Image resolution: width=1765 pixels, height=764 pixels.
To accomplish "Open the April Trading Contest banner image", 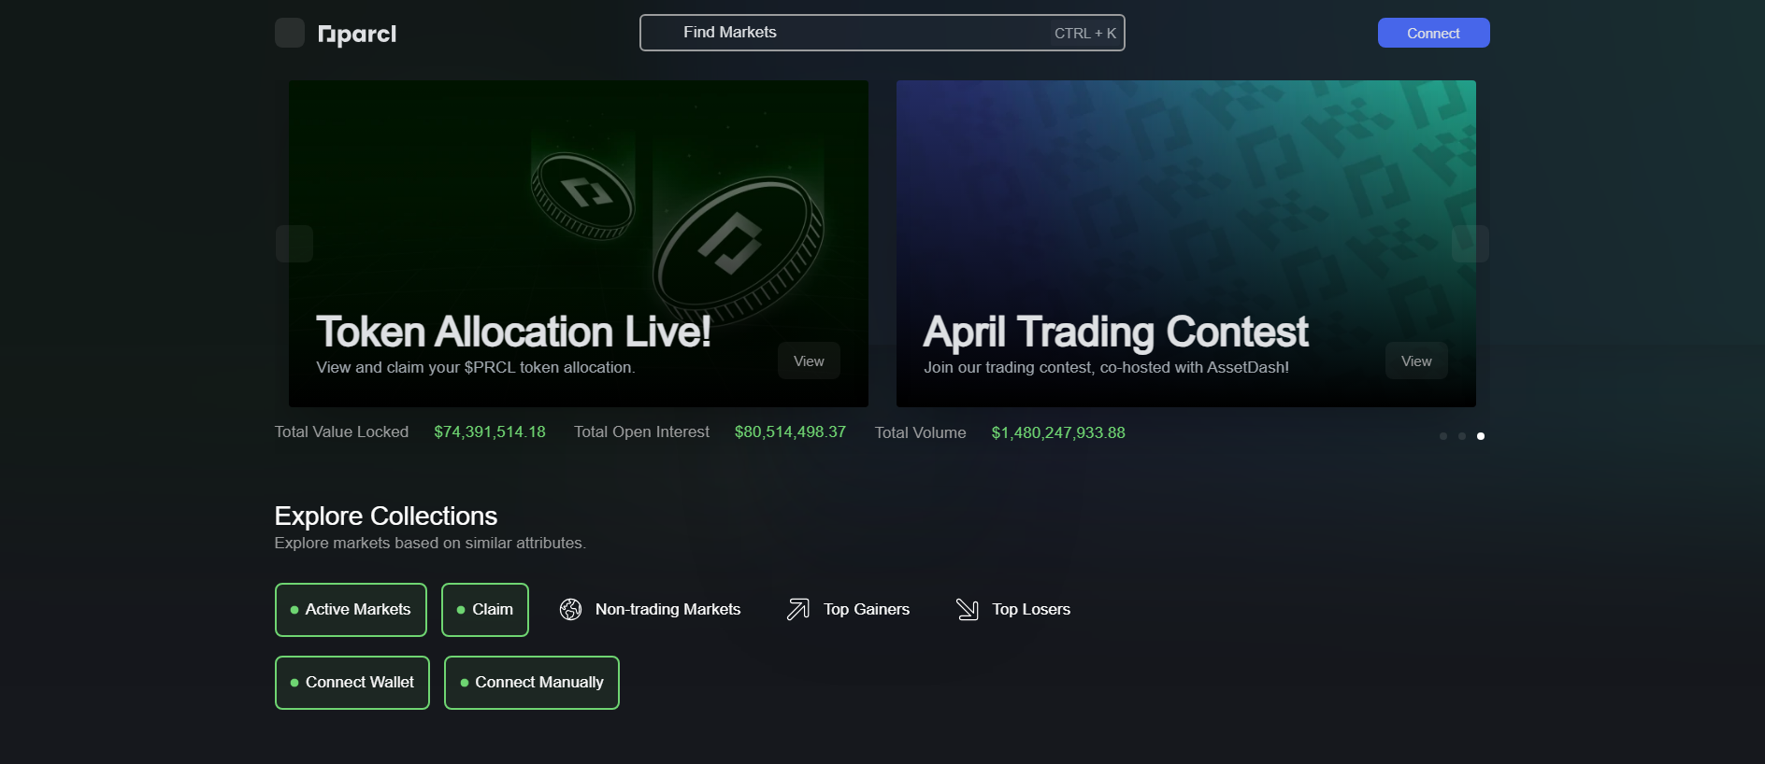I will (1186, 244).
